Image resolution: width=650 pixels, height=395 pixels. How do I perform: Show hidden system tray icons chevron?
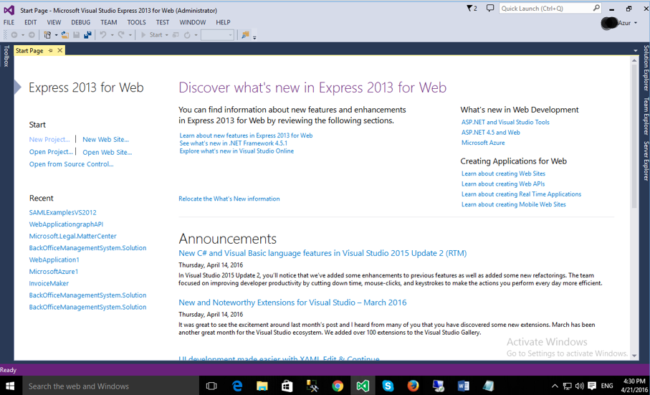[x=555, y=386]
